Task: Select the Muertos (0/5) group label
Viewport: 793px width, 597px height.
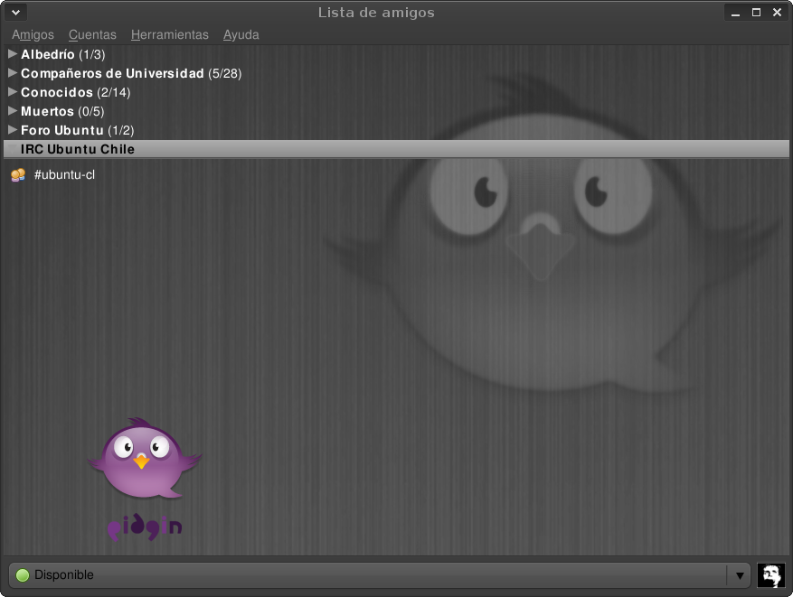Action: pyautogui.click(x=62, y=111)
